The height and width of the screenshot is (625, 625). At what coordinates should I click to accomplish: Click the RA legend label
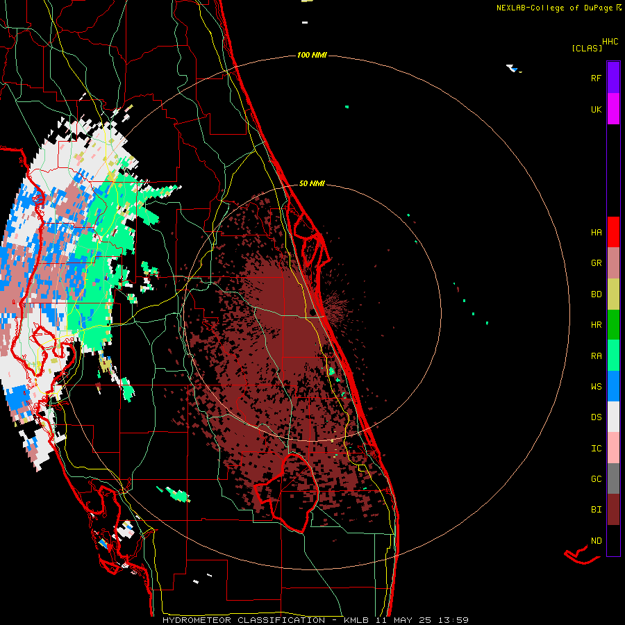[596, 356]
